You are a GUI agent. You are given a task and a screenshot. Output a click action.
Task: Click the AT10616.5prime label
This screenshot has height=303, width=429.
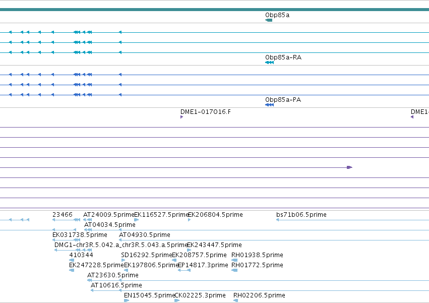point(116,285)
